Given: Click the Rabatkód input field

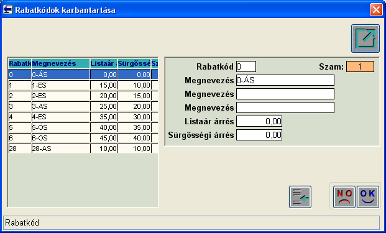Looking at the screenshot, I should pos(246,66).
